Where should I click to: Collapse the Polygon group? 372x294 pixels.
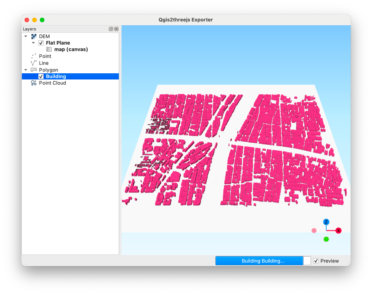coord(26,70)
